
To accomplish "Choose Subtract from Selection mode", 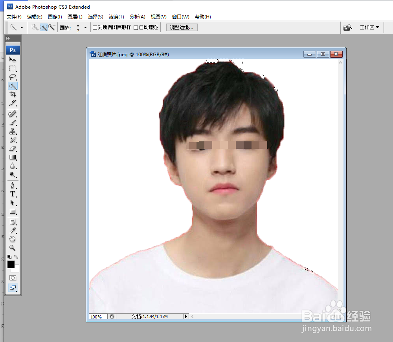I will 52,27.
